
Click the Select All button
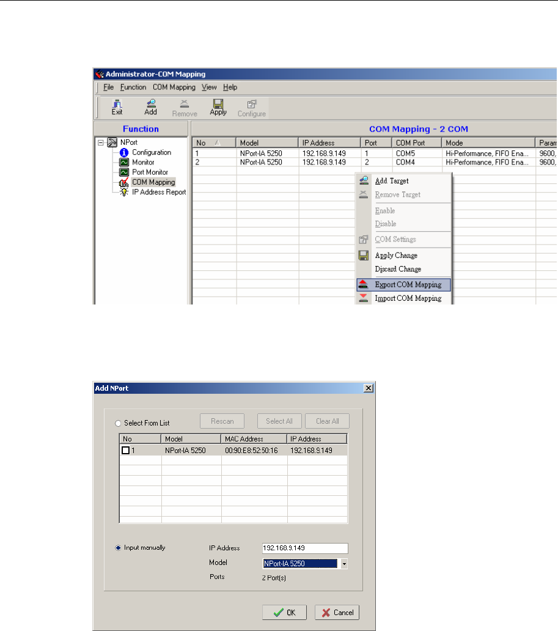click(279, 421)
